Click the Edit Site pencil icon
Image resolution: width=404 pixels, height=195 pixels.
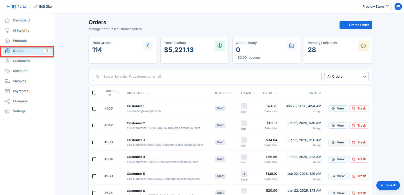[x=36, y=7]
